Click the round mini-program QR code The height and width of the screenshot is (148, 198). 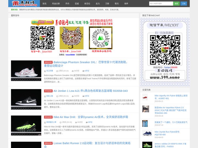(x=101, y=38)
